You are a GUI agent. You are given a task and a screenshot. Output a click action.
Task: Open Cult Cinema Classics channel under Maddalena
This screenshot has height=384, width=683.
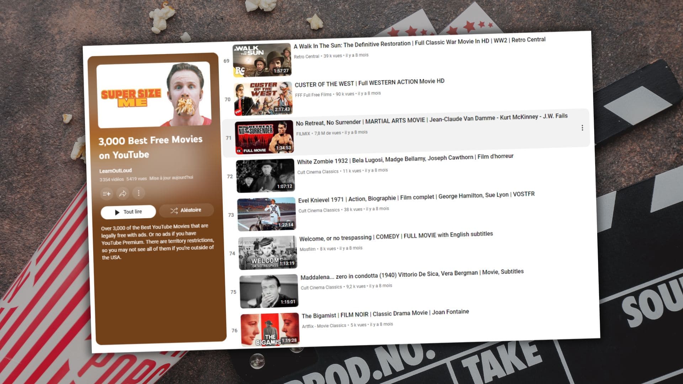[321, 288]
